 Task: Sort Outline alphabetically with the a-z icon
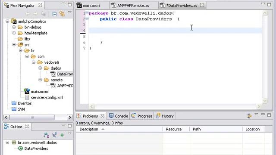(x=46, y=135)
